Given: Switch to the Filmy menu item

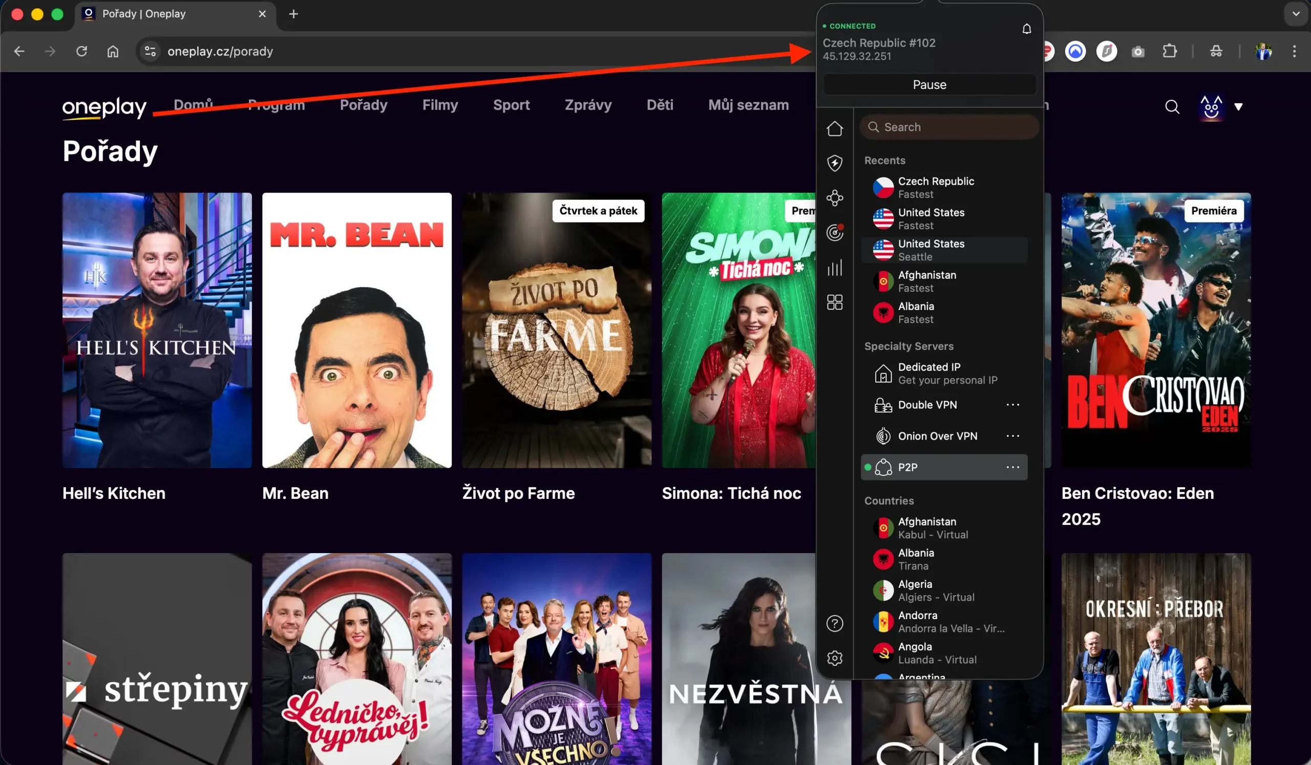Looking at the screenshot, I should tap(440, 105).
